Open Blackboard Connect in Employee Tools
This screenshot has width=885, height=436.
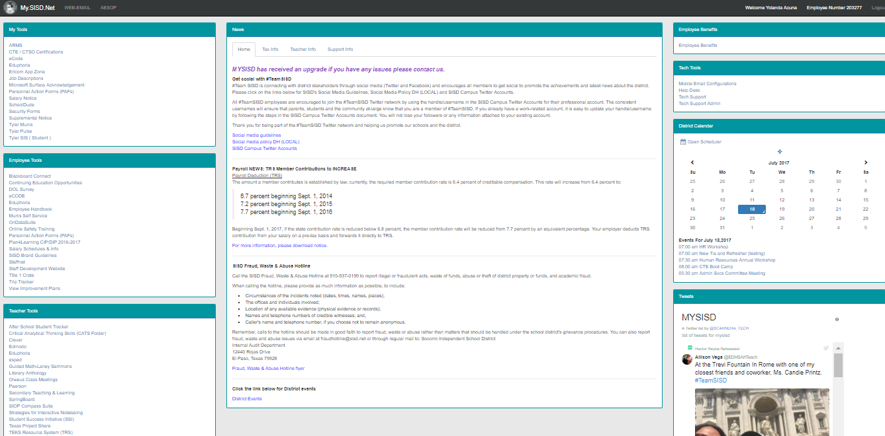pos(30,176)
